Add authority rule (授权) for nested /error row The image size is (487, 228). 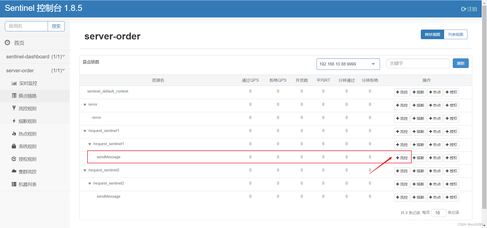tap(451, 119)
